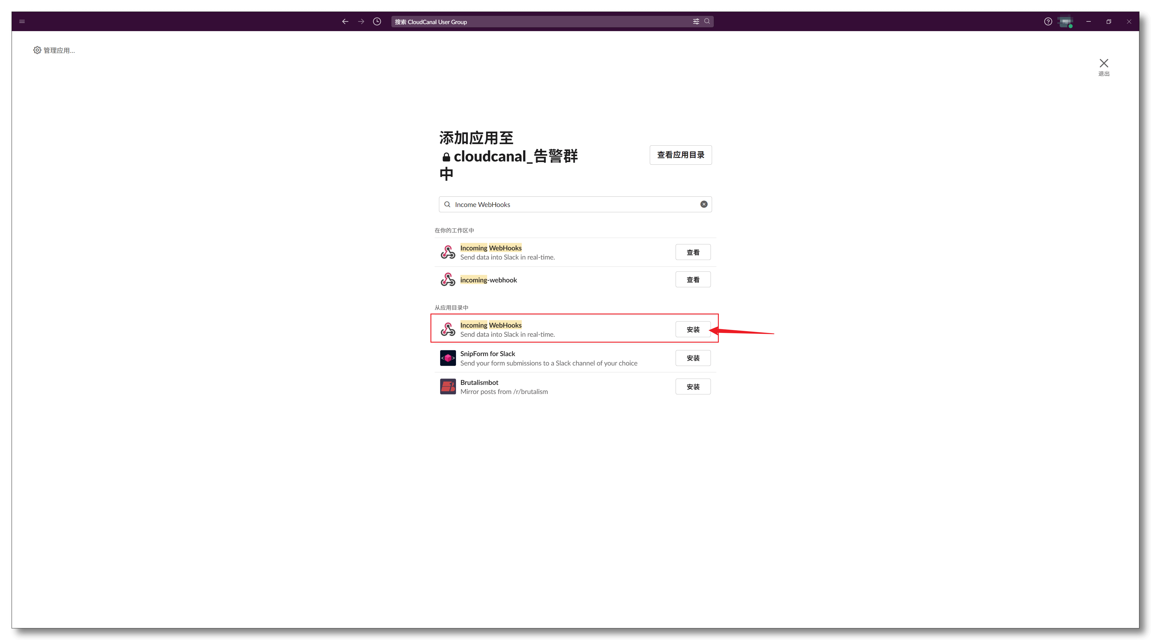Open 查看应用目录 app directory
1151x640 pixels.
[681, 155]
